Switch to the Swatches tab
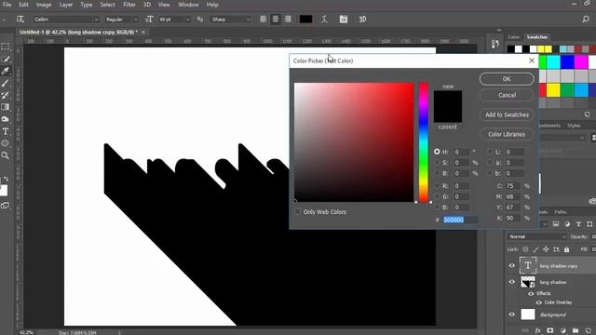Image resolution: width=596 pixels, height=335 pixels. click(536, 37)
